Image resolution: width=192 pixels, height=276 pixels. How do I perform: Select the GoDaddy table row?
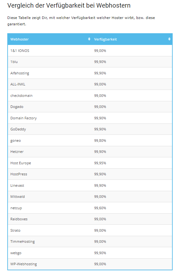click(90, 129)
